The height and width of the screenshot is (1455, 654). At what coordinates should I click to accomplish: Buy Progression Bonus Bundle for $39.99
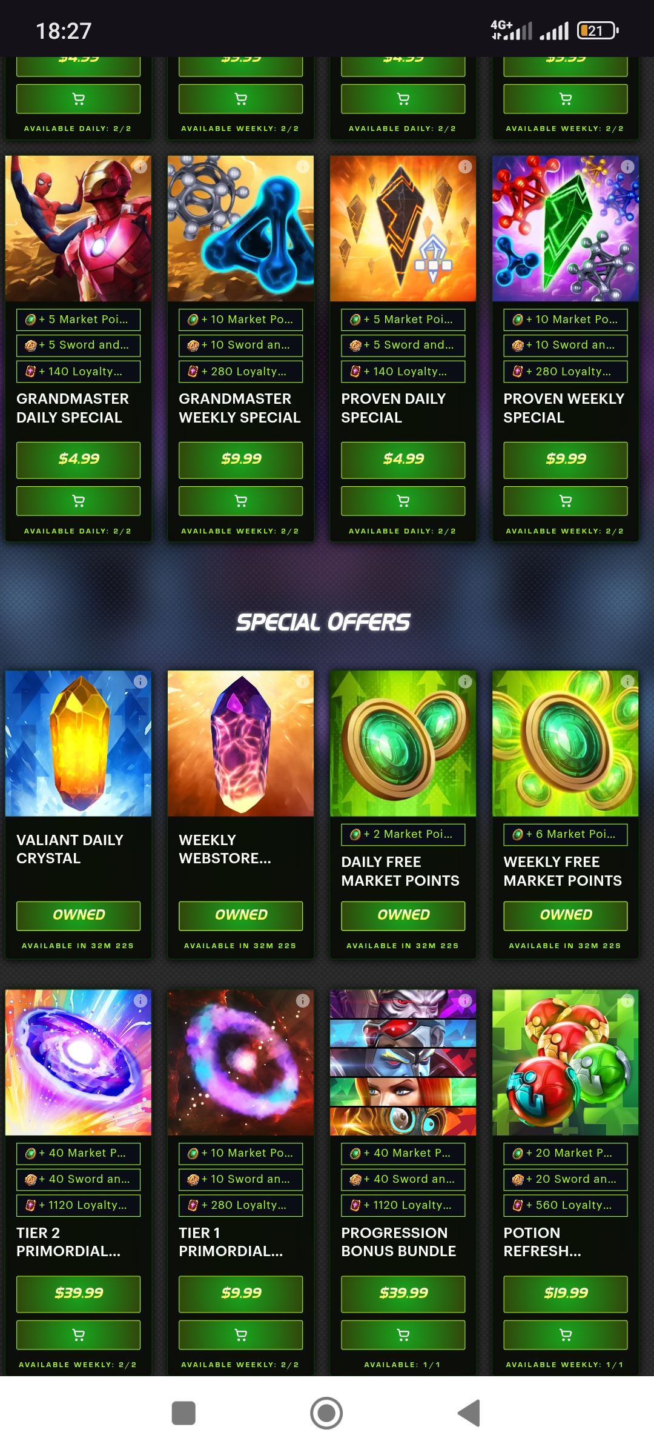(403, 1294)
